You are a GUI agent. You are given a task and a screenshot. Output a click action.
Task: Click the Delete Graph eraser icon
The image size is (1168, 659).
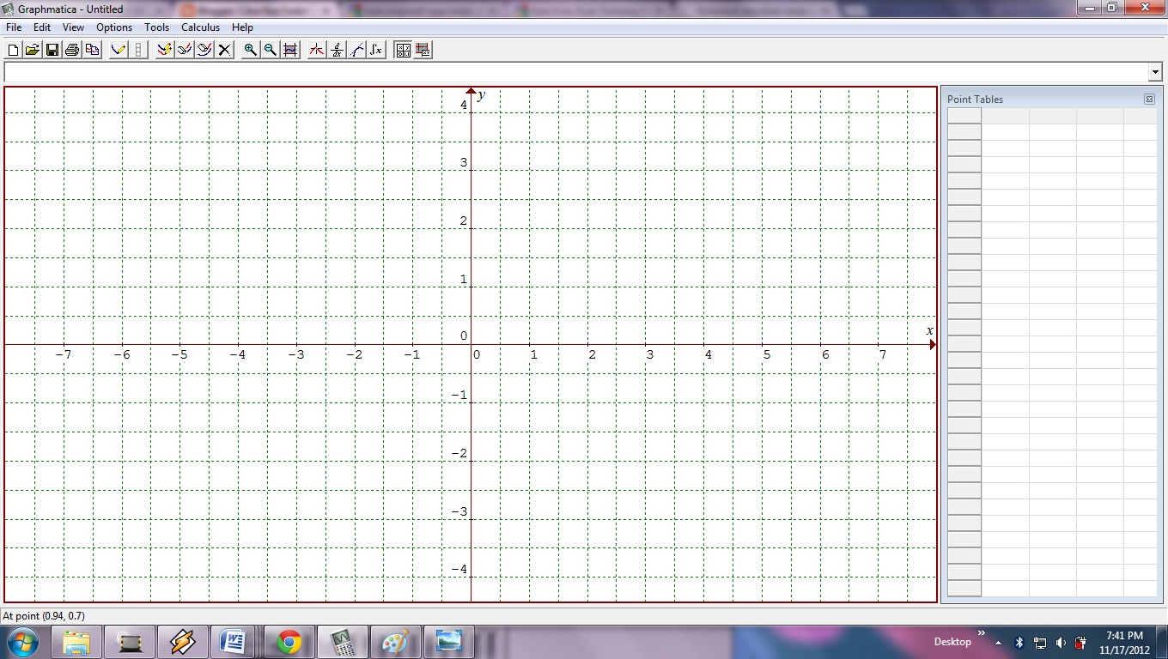[204, 50]
